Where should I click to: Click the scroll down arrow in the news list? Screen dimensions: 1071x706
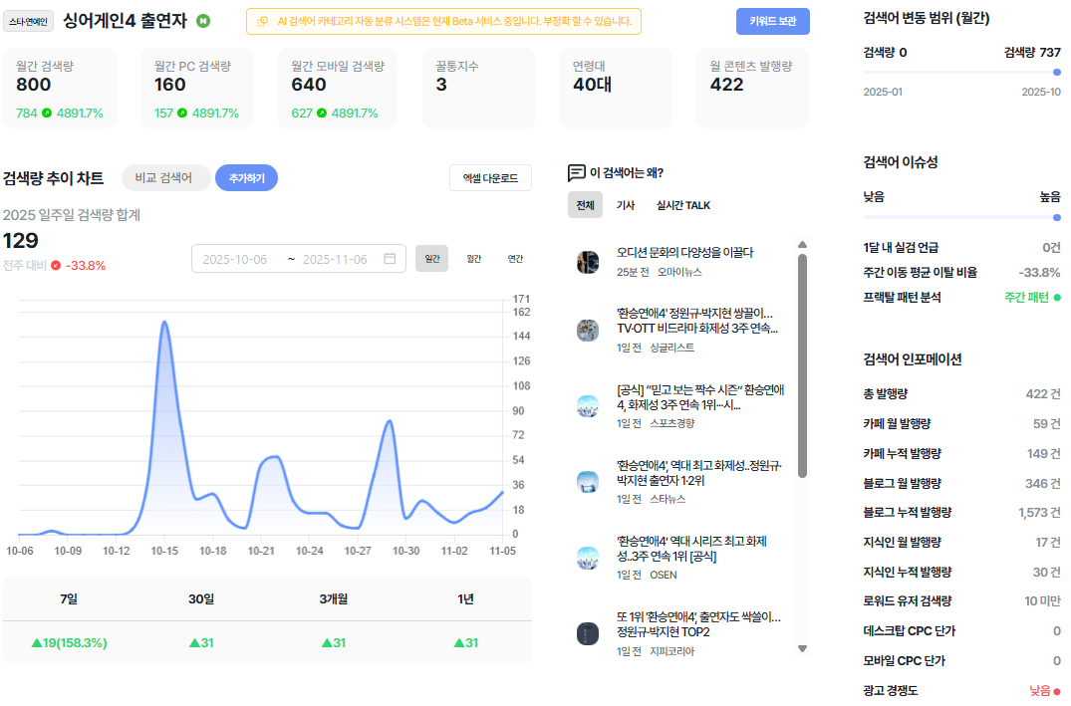pyautogui.click(x=803, y=648)
